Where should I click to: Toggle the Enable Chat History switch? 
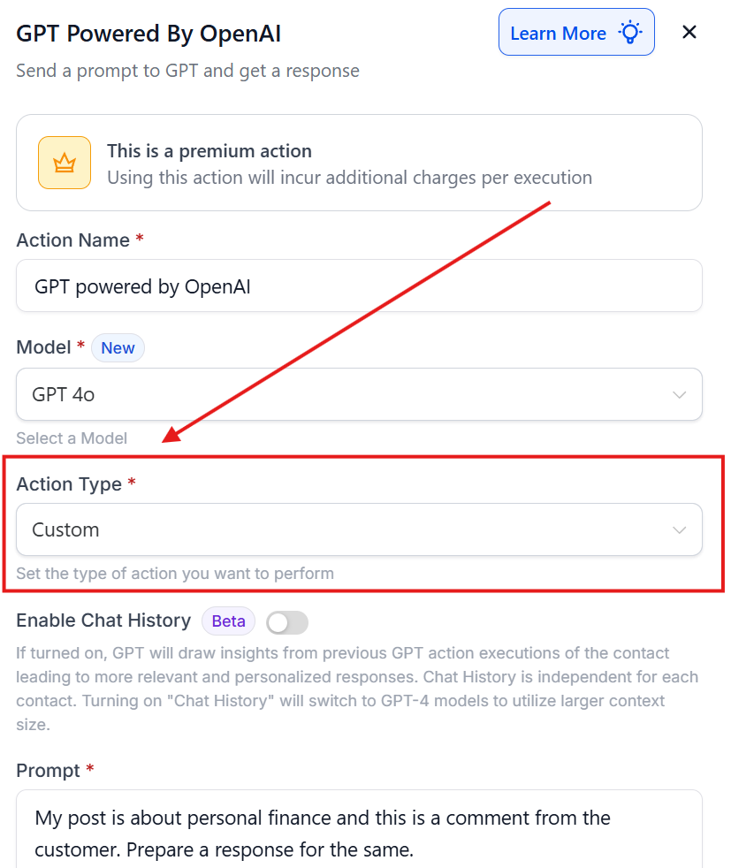click(287, 623)
